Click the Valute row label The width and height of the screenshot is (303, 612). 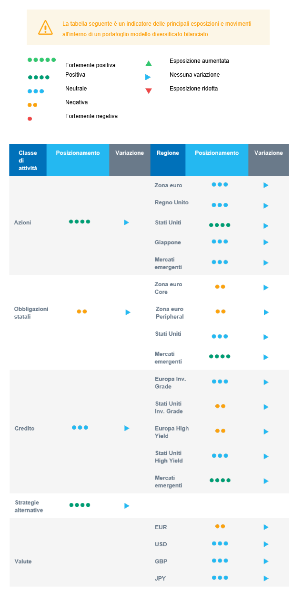23,562
